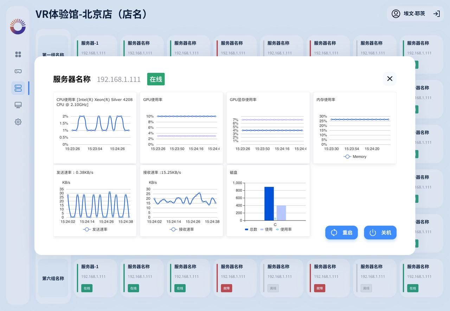The height and width of the screenshot is (311, 450).
Task: Click the circular app logo
Action: coord(18,26)
